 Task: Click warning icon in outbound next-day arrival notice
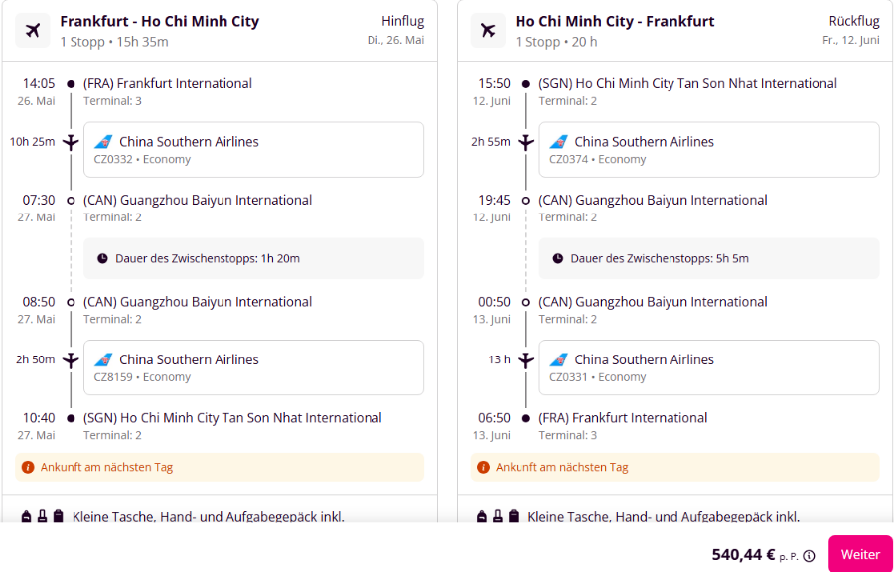pyautogui.click(x=28, y=467)
